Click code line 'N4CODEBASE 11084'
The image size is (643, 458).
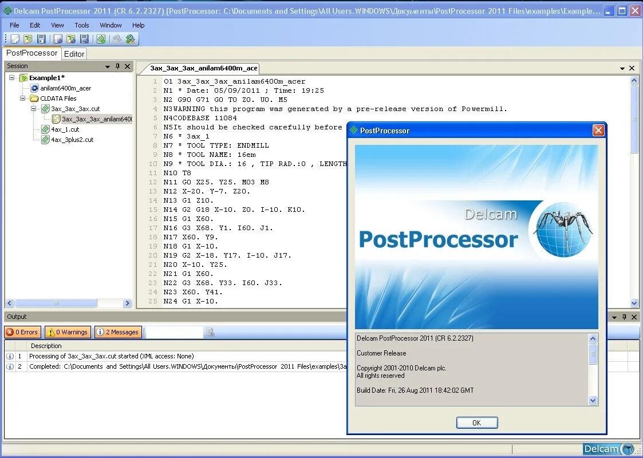(x=200, y=118)
